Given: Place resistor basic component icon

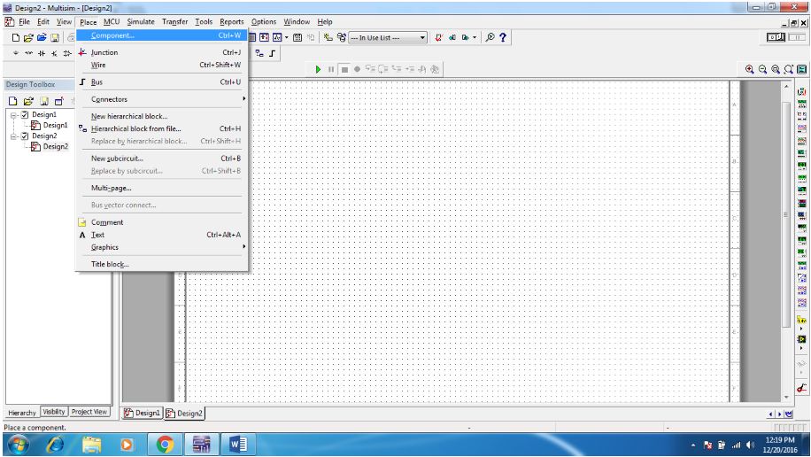Looking at the screenshot, I should coord(28,53).
